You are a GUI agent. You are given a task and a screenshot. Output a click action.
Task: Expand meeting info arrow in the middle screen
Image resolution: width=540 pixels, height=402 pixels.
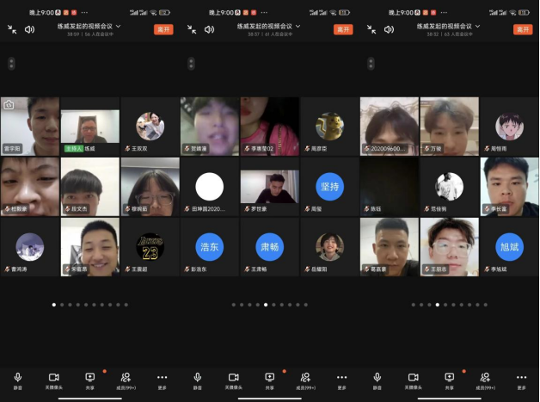(298, 26)
